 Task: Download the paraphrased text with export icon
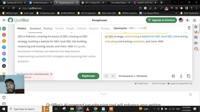click(181, 76)
